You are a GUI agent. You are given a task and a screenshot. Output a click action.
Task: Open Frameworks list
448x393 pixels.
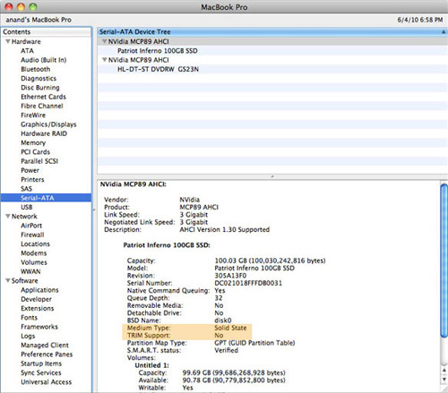[39, 327]
